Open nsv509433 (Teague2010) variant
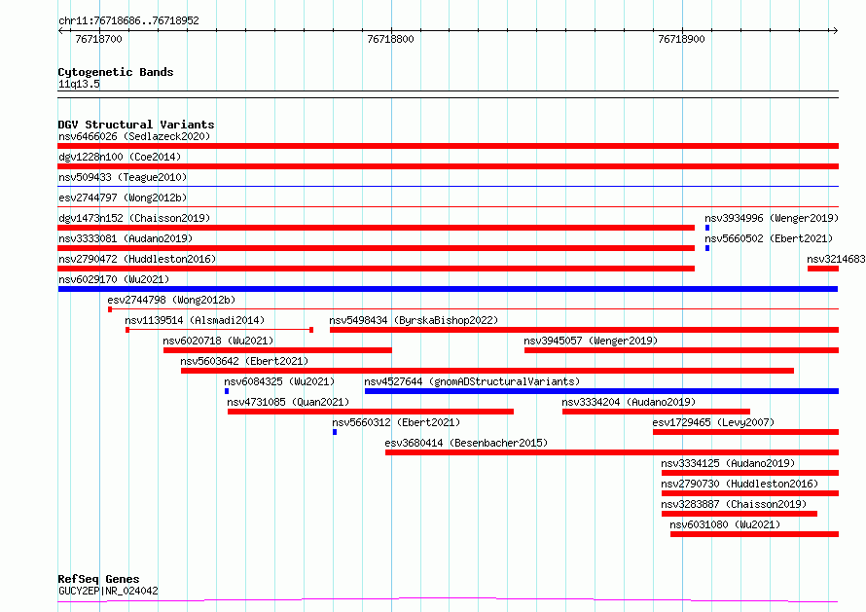 [x=123, y=177]
